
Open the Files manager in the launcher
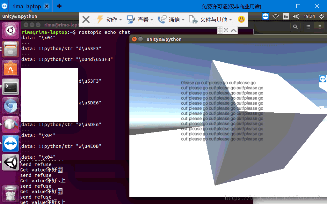coord(10,49)
